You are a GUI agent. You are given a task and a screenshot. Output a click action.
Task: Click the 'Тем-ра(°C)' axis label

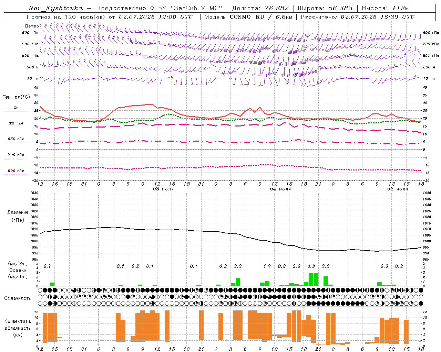tap(16, 97)
